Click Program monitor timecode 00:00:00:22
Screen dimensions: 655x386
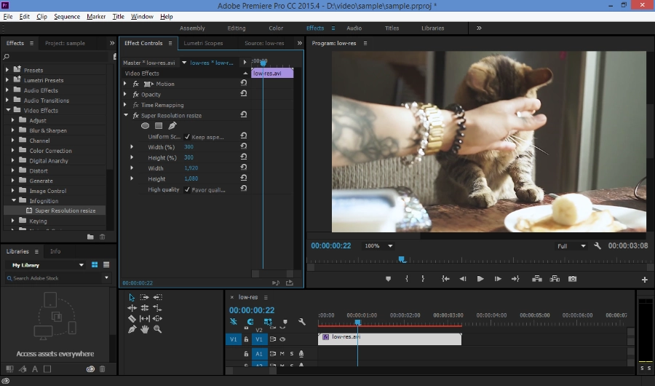coord(331,246)
